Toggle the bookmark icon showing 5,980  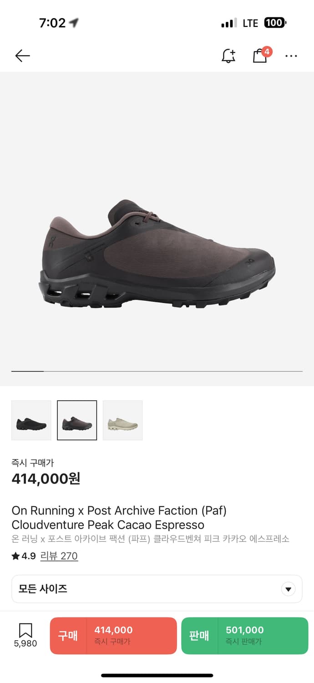coord(25,635)
